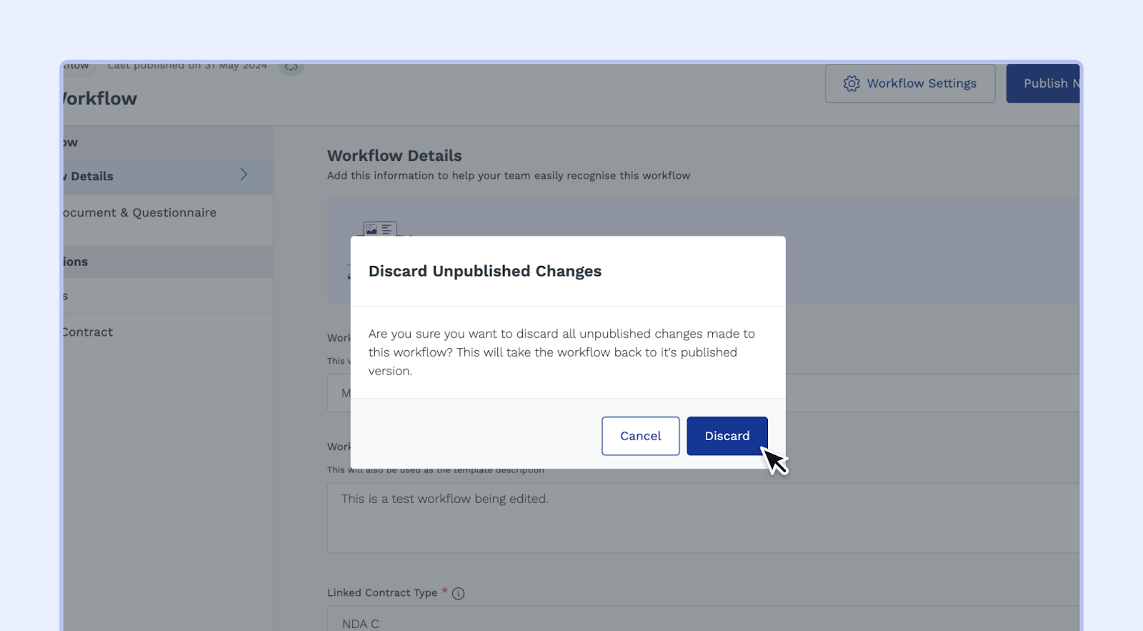Select the Details sidebar tab
This screenshot has height=631, width=1143.
(x=91, y=177)
